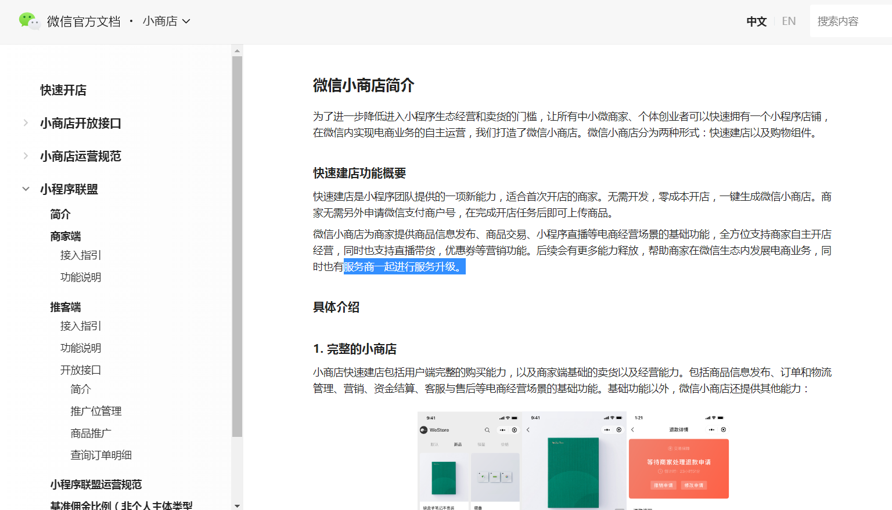
Task: Open 简介 under 小程序联盟
Action: pyautogui.click(x=60, y=214)
